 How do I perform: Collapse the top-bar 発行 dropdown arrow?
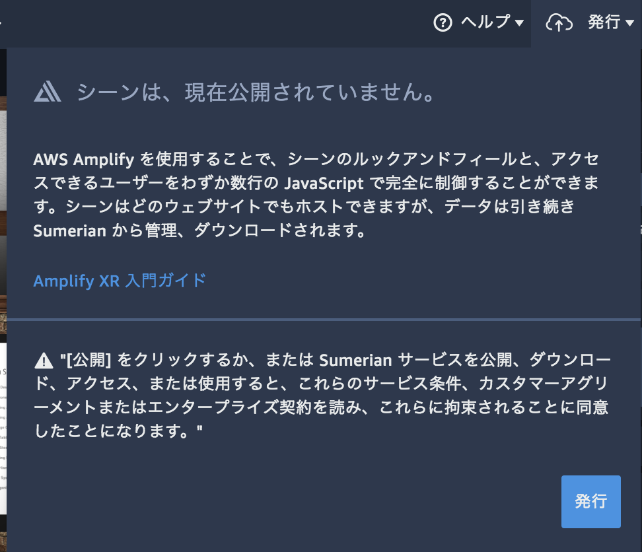[629, 23]
